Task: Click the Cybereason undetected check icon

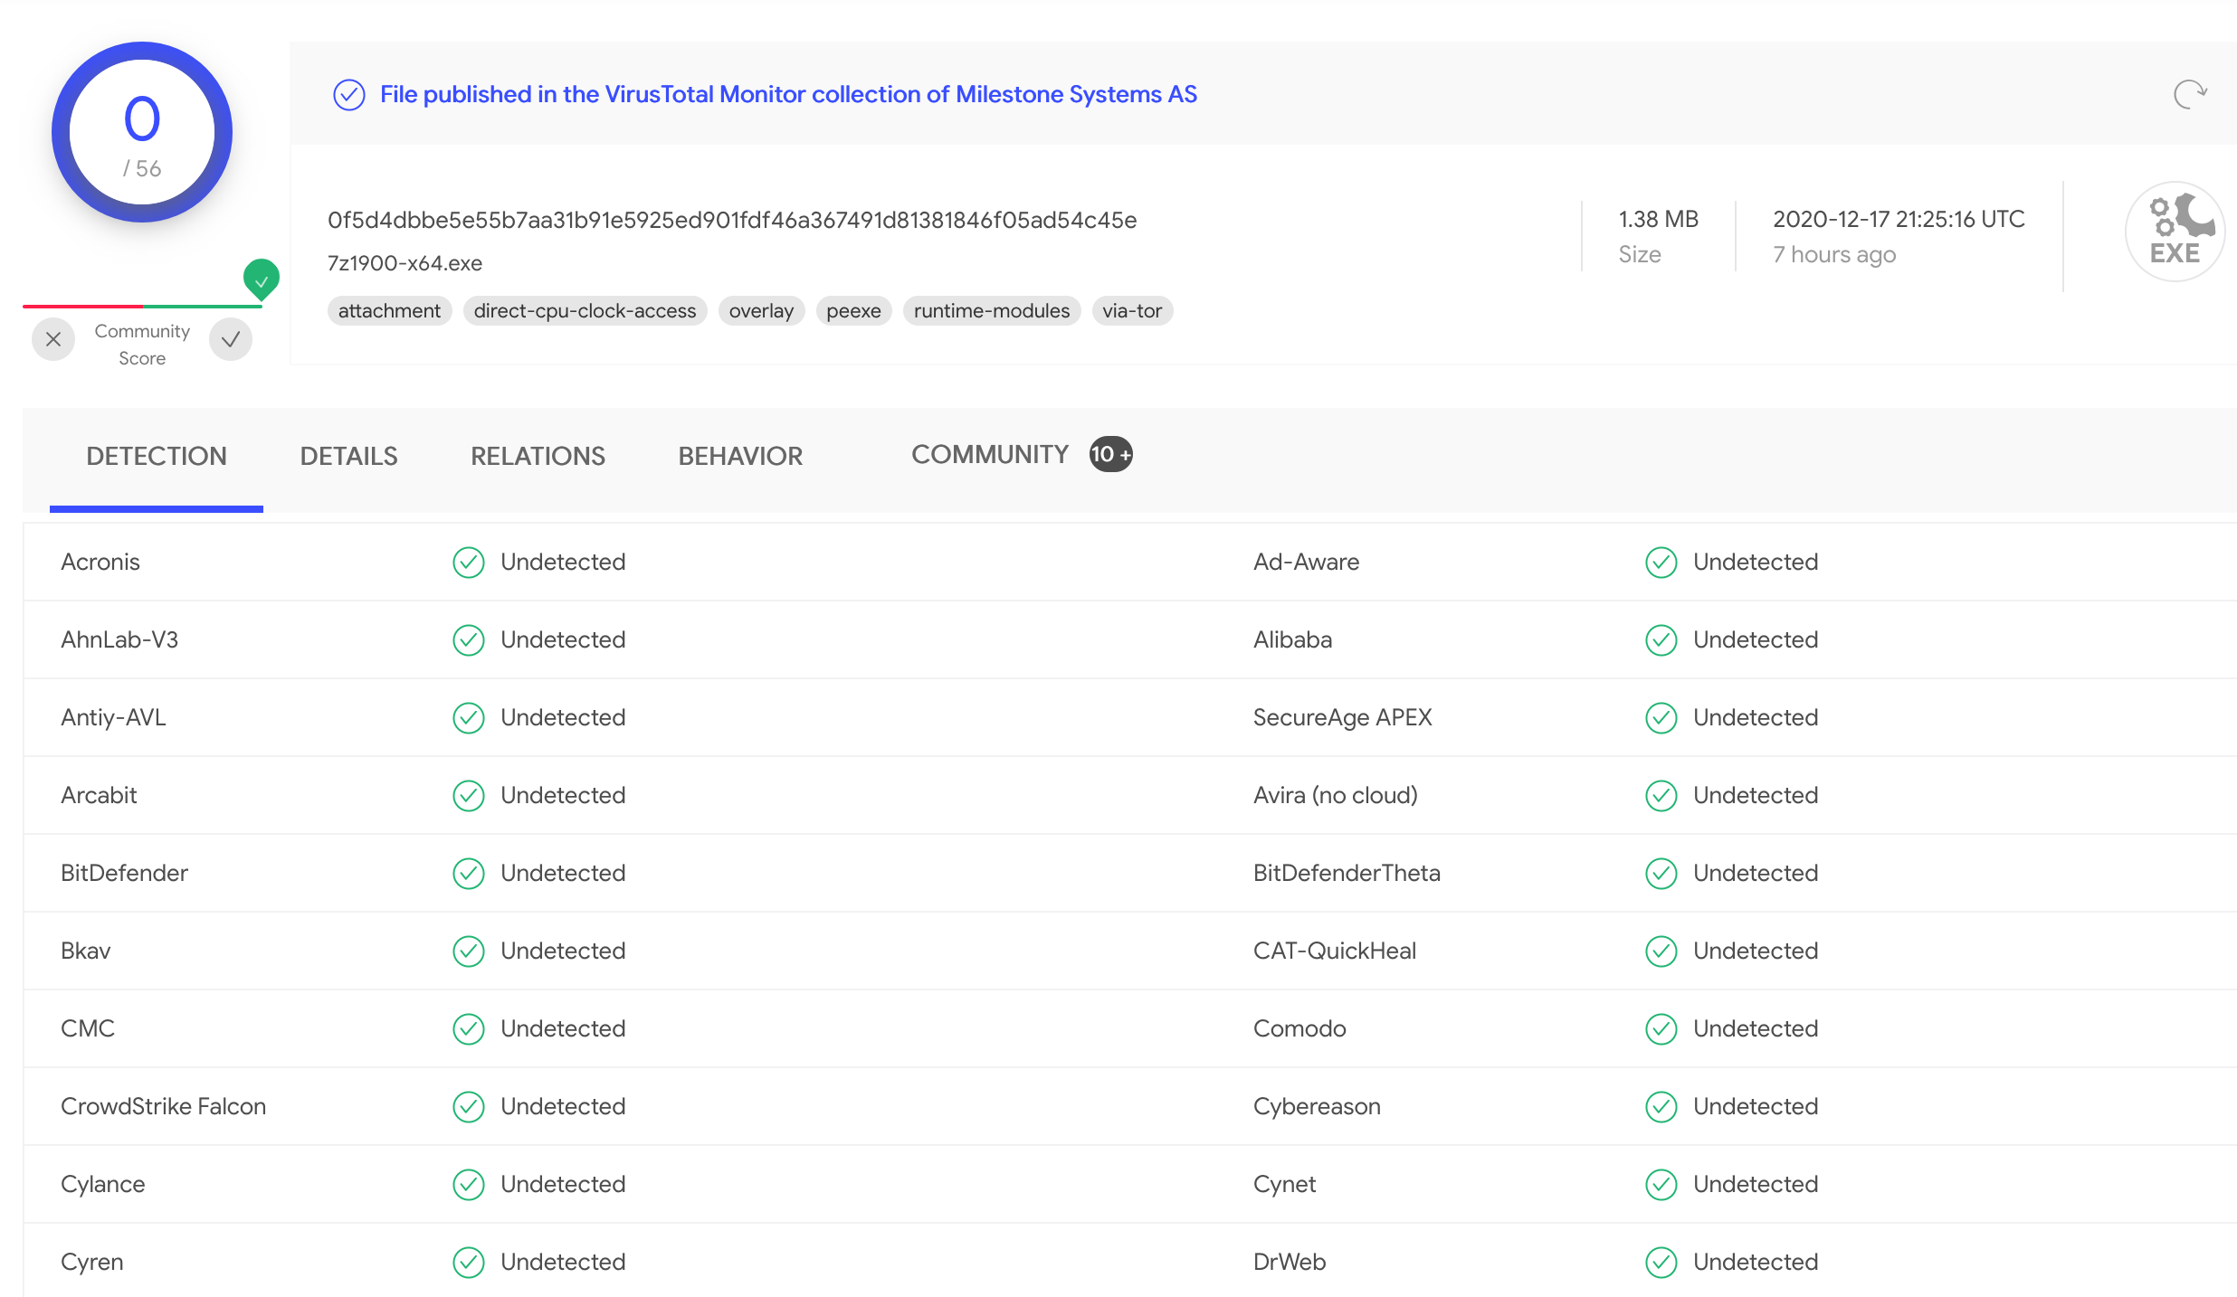Action: pos(1661,1106)
